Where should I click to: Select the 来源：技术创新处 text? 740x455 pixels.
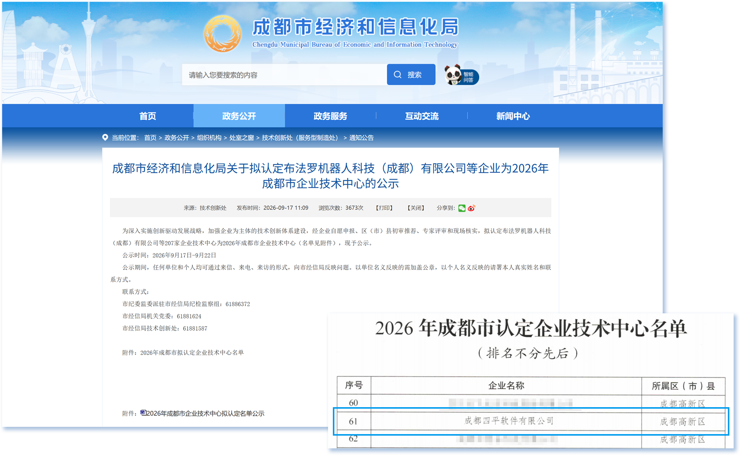(205, 208)
